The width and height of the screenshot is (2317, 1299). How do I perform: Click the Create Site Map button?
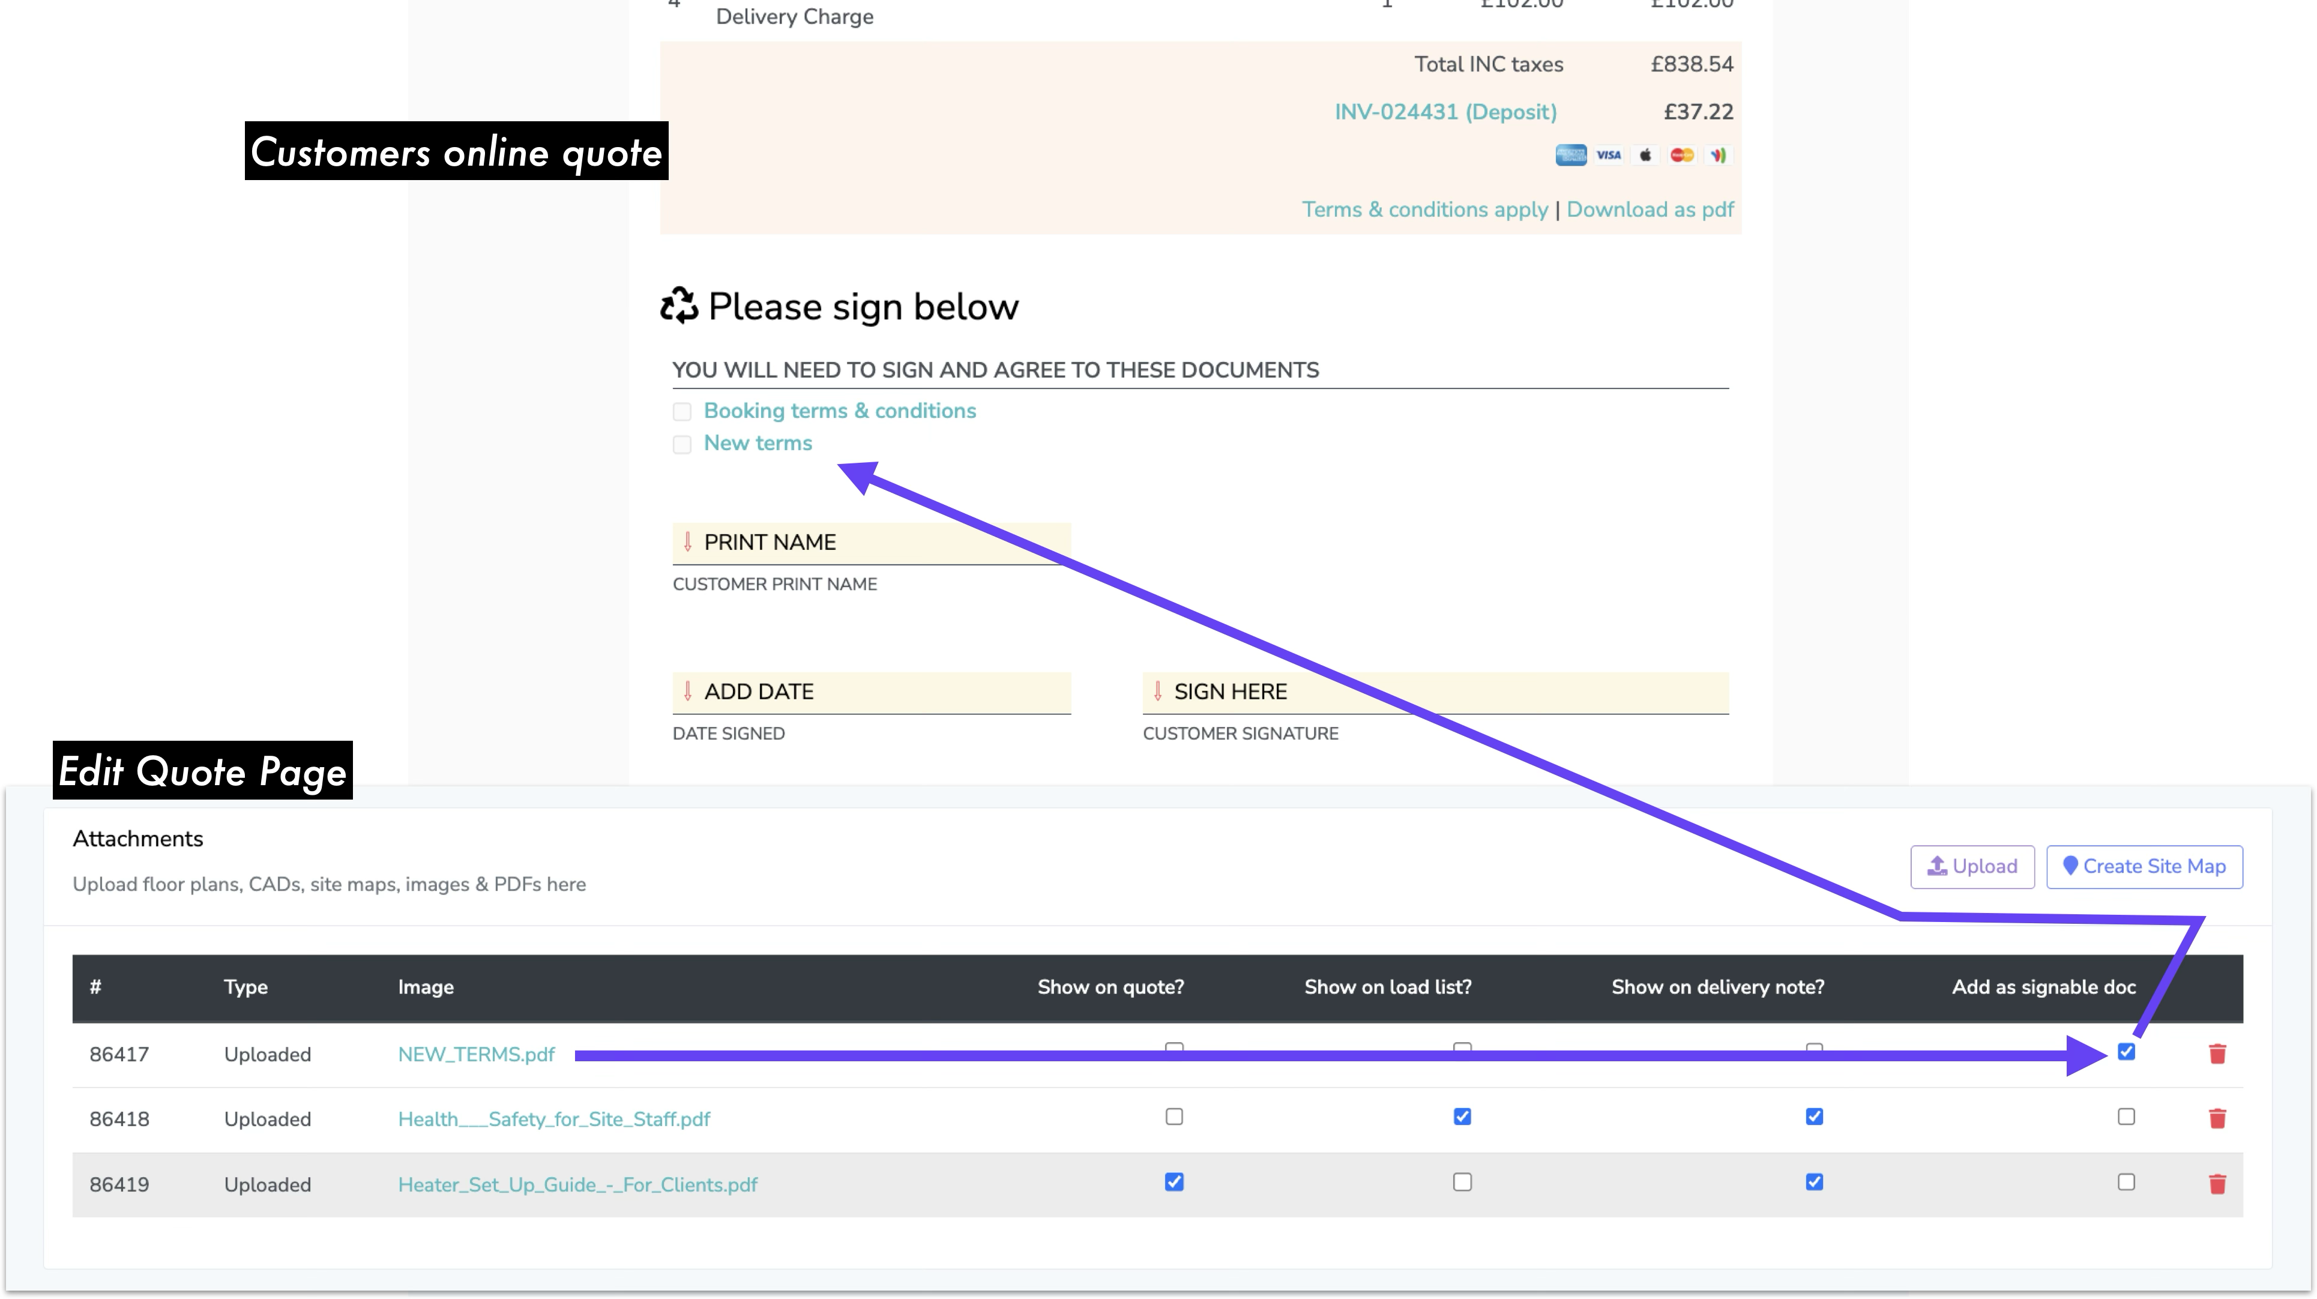click(x=2144, y=866)
